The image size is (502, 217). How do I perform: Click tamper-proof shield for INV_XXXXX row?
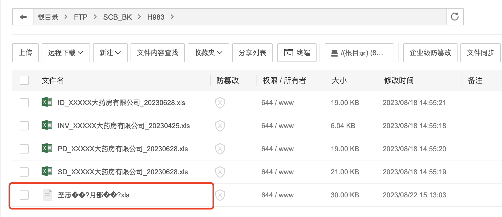tap(220, 126)
